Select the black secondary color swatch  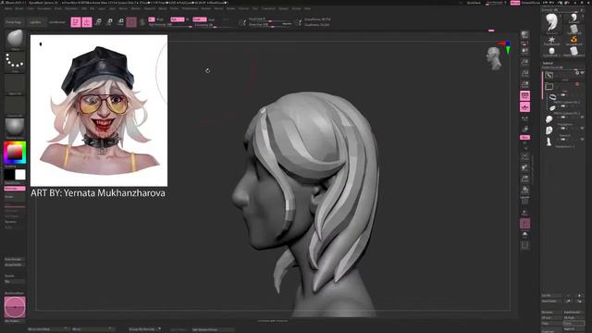[x=9, y=175]
